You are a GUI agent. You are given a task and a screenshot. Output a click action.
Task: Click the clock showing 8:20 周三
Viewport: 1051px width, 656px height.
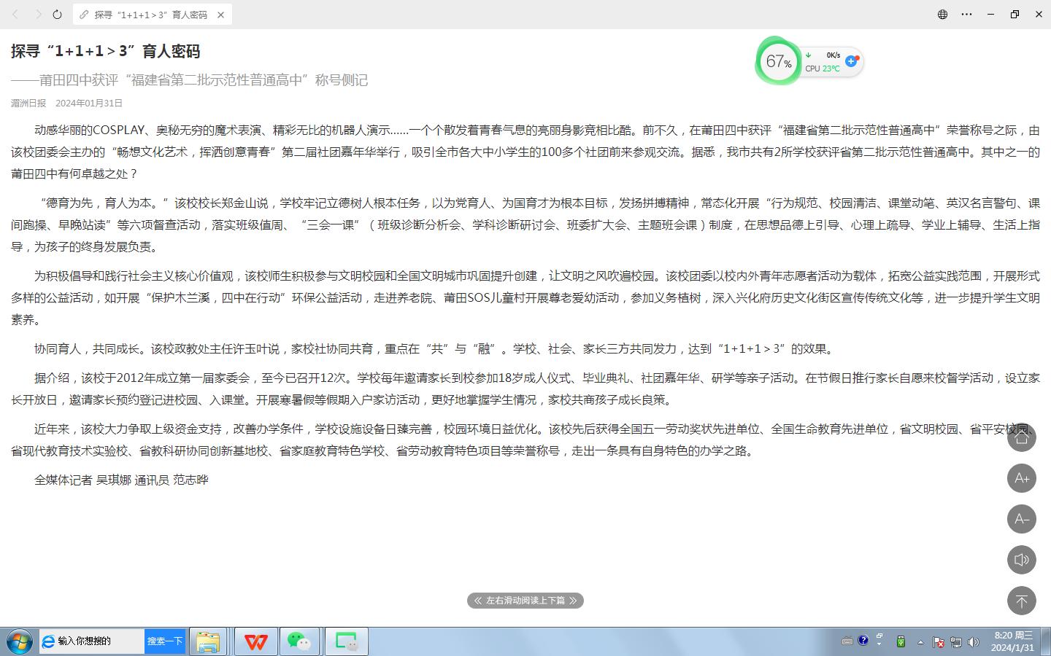coord(1013,641)
